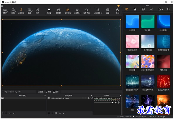Pick the 水彩泼墨 watercolor splash template
The width and height of the screenshot is (173, 119).
click(132, 61)
